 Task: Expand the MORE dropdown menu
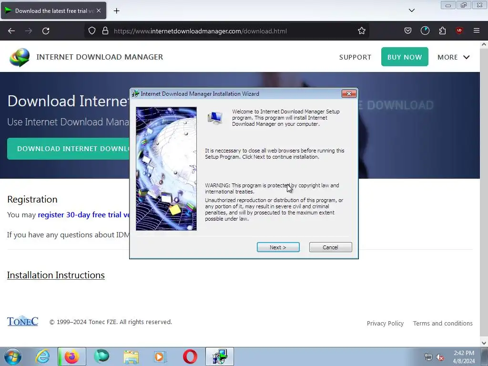(454, 57)
